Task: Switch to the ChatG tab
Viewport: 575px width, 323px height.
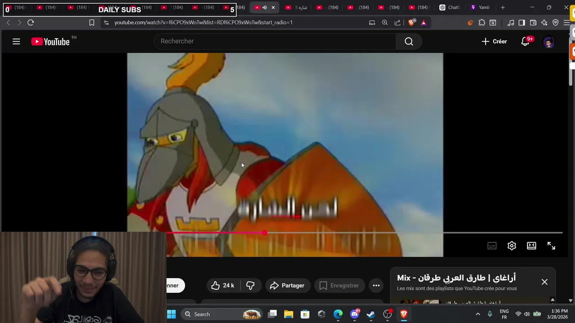Action: pos(450,8)
